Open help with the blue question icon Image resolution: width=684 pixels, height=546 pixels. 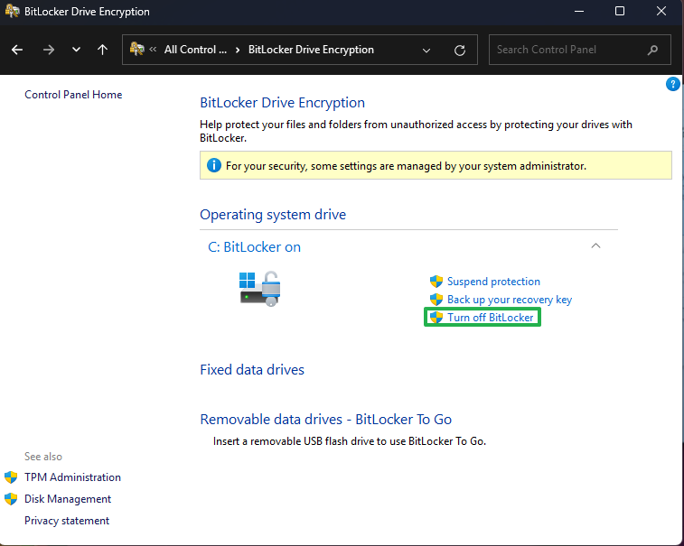(672, 84)
